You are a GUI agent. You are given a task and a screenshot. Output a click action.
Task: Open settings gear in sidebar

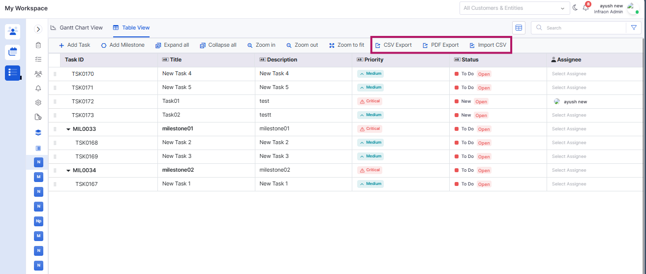pyautogui.click(x=38, y=103)
